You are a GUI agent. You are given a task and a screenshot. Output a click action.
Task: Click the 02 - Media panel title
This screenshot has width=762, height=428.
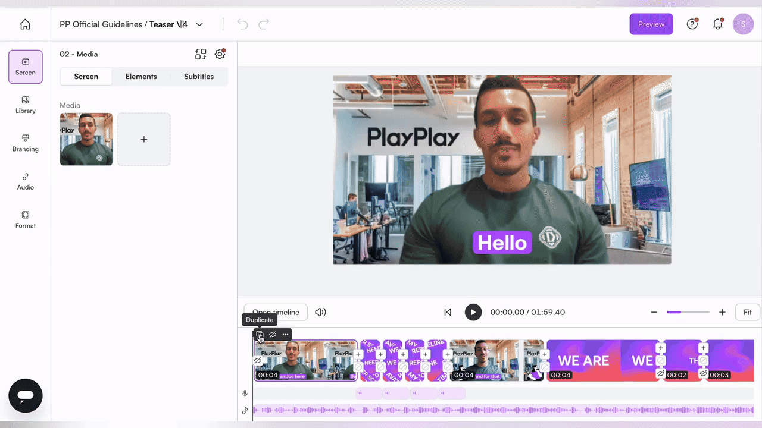79,54
